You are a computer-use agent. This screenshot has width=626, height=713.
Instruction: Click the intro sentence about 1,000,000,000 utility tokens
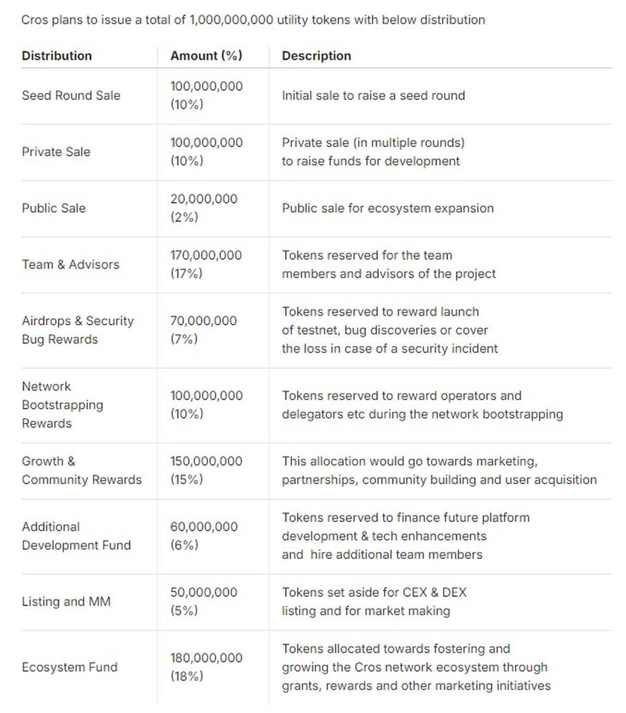(x=253, y=20)
